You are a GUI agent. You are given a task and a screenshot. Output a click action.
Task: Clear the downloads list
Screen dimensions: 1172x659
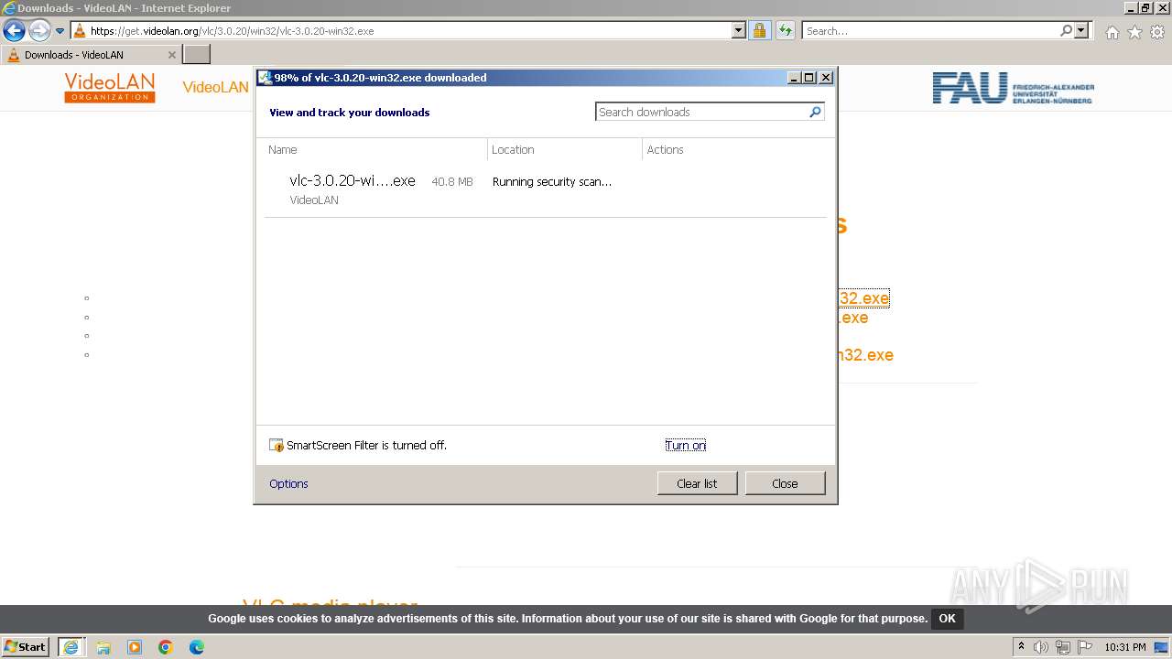[697, 483]
